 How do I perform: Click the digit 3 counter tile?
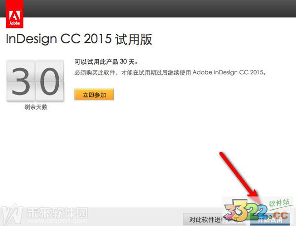pyautogui.click(x=21, y=81)
